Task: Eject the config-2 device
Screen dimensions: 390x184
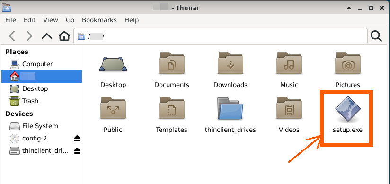Action: [77, 139]
